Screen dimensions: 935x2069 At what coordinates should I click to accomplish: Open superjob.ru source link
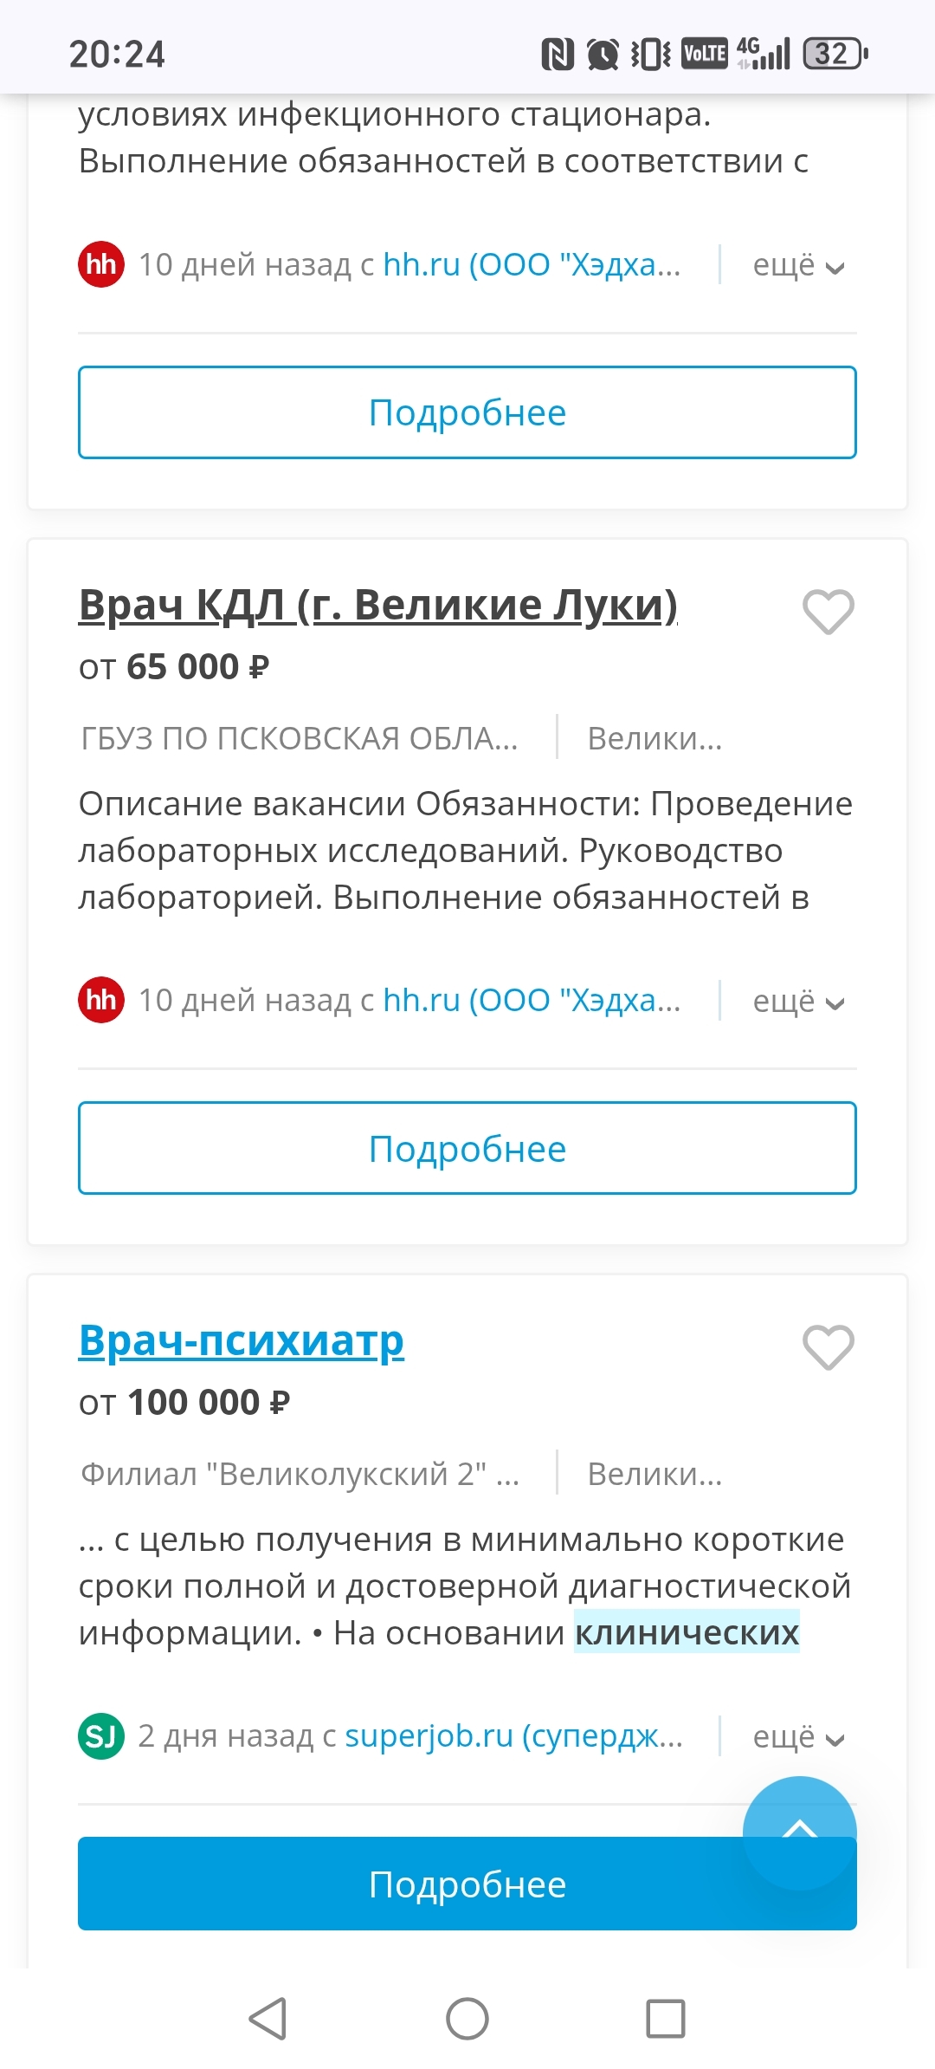513,1735
